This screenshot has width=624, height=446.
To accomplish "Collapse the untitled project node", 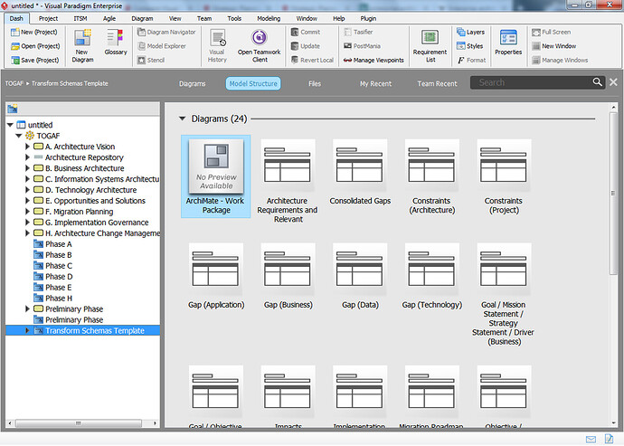I will [x=10, y=125].
